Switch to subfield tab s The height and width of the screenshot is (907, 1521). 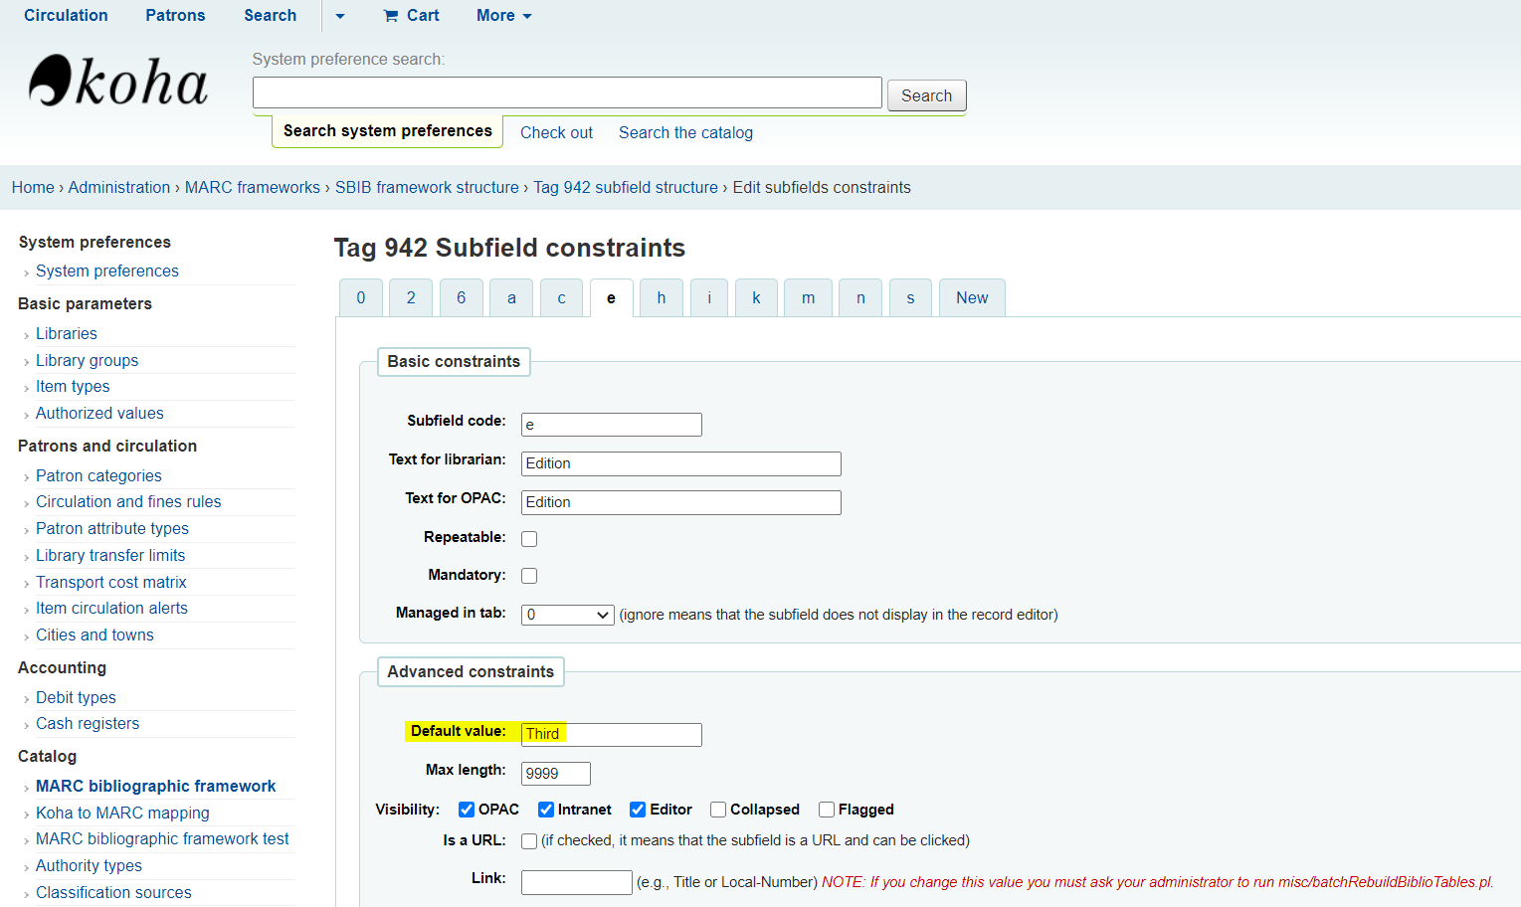pyautogui.click(x=910, y=297)
